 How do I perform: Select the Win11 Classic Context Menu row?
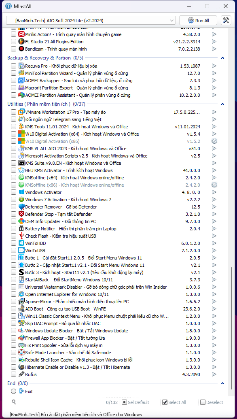tap(97, 316)
